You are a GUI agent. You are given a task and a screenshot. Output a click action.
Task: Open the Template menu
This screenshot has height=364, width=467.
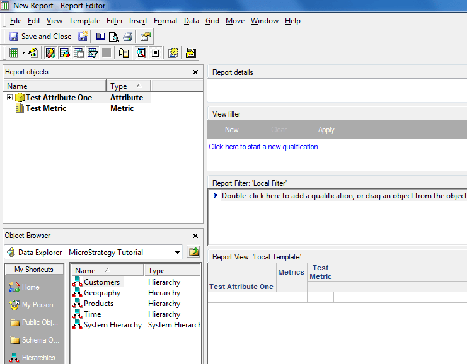click(84, 21)
